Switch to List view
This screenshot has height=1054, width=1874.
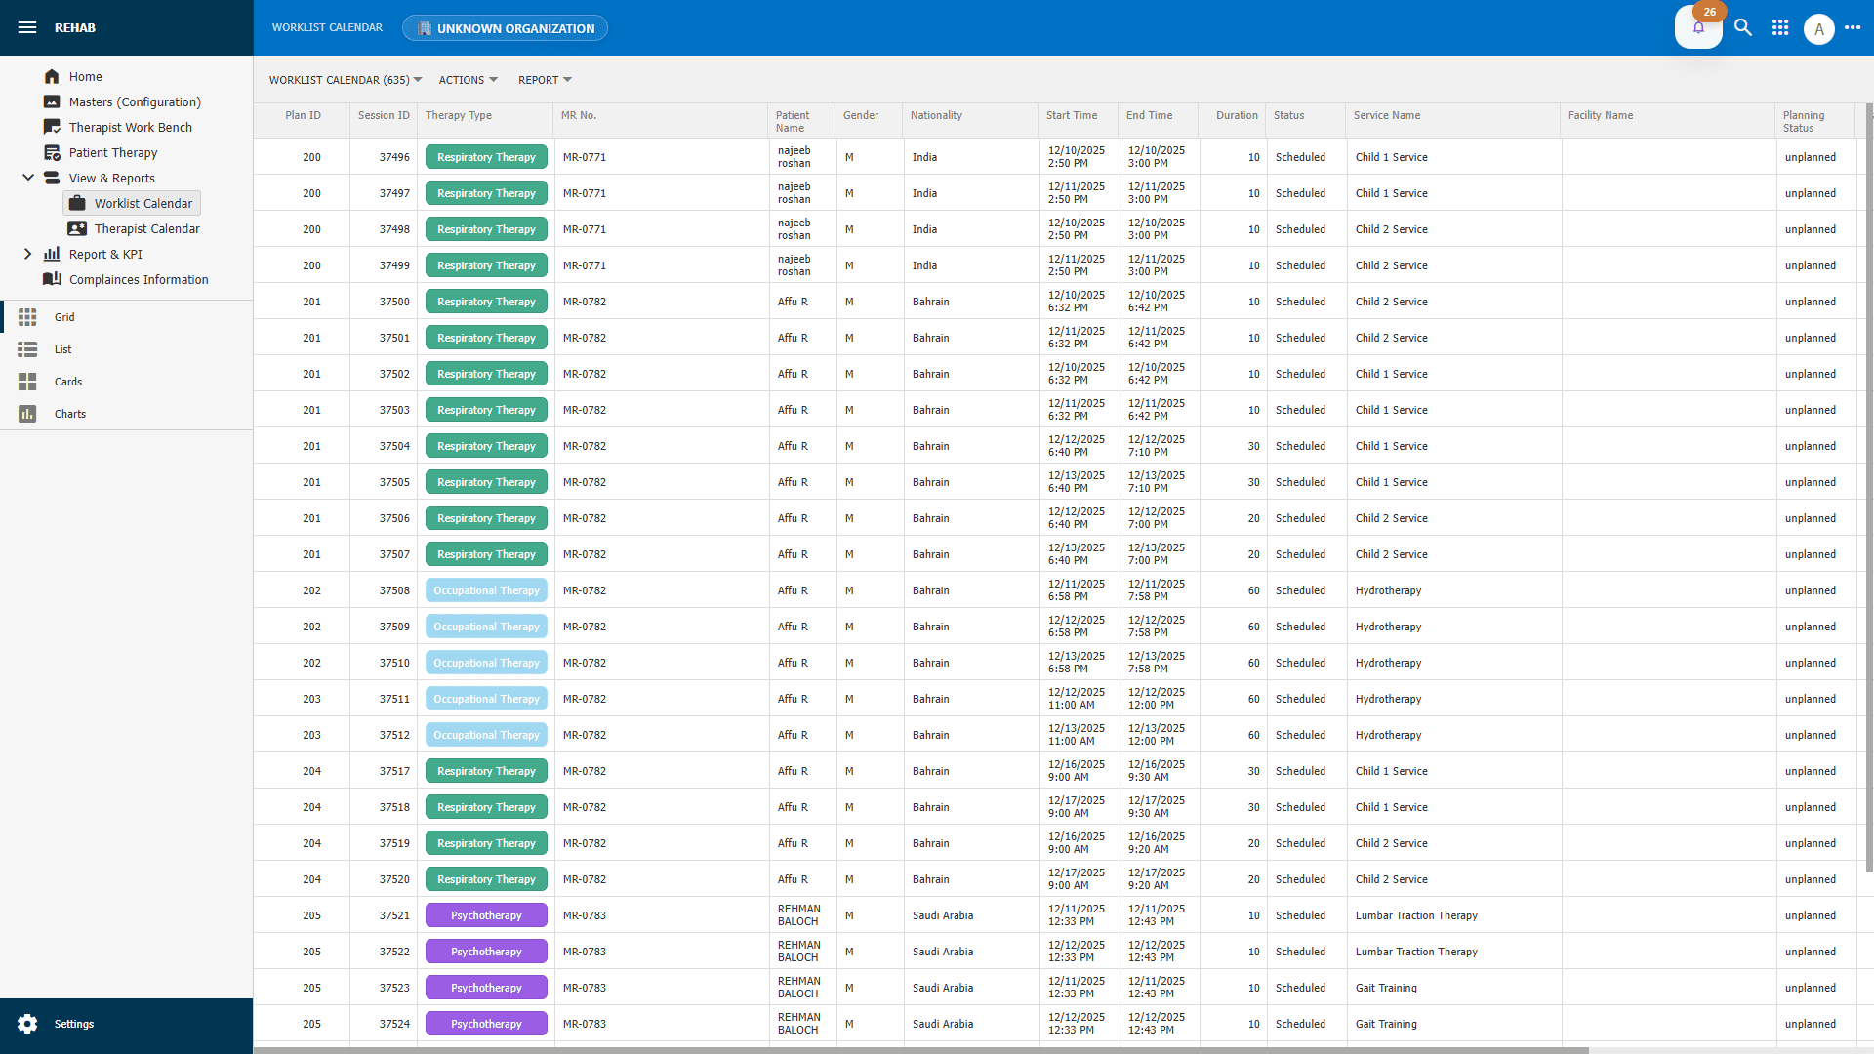(62, 349)
